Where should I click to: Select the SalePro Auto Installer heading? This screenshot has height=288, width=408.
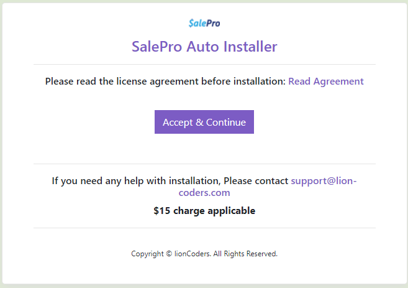(204, 47)
